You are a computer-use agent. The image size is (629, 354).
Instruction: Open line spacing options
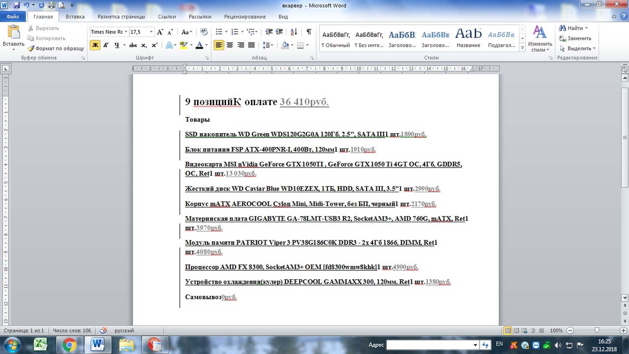click(x=268, y=45)
